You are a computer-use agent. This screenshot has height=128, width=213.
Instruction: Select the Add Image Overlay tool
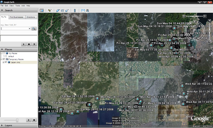(x=67, y=10)
